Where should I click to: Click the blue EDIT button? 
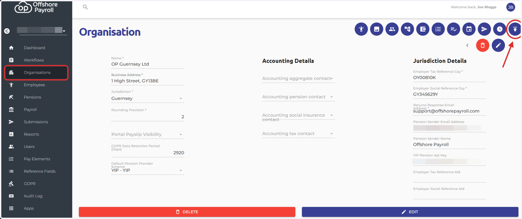(410, 212)
